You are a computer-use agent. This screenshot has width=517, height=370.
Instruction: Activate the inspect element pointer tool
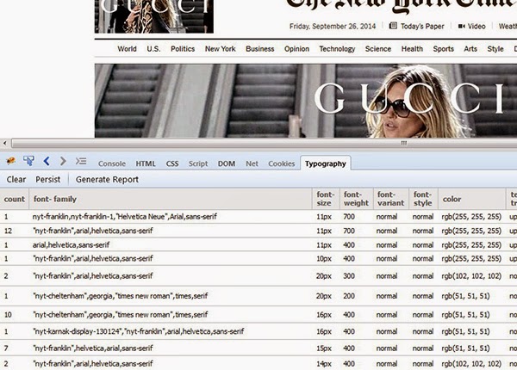[x=28, y=161]
